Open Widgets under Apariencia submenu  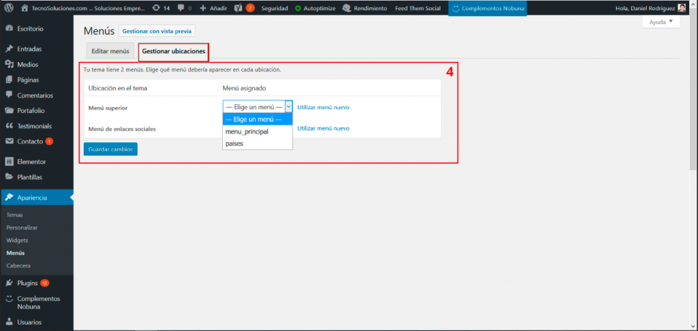tap(17, 240)
